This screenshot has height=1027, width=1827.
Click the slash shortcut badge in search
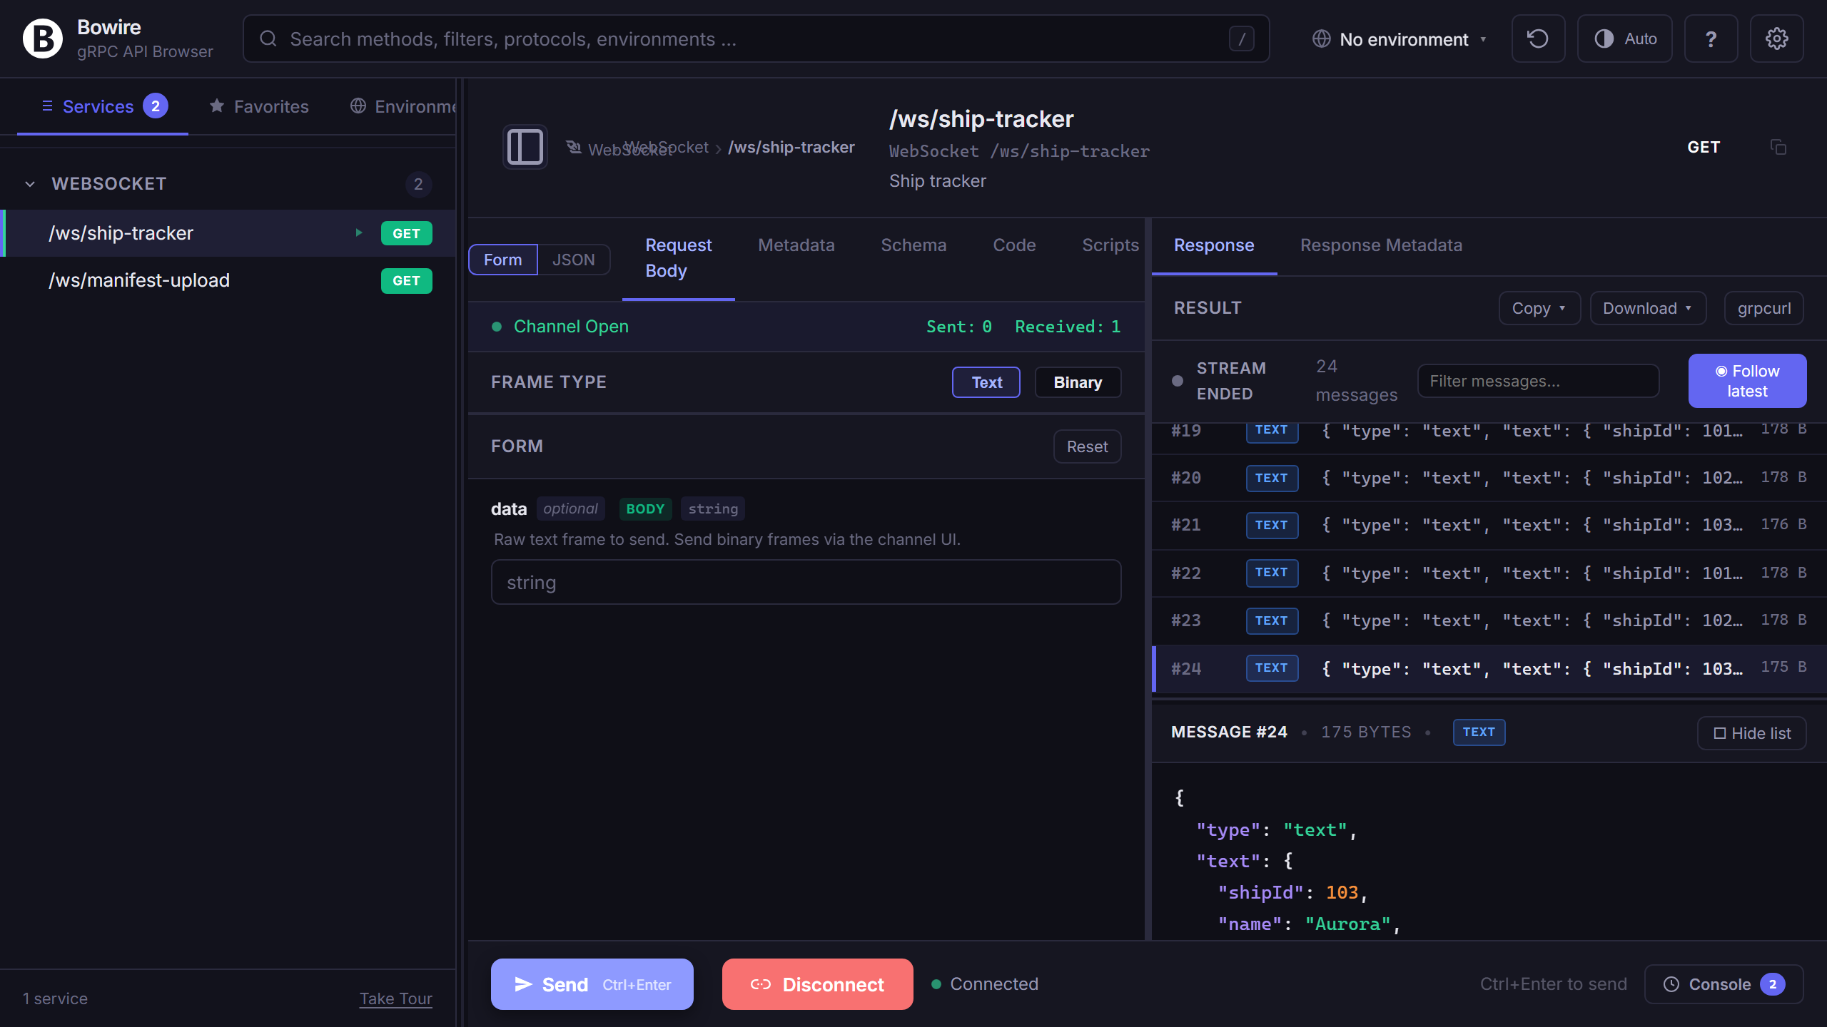tap(1242, 39)
